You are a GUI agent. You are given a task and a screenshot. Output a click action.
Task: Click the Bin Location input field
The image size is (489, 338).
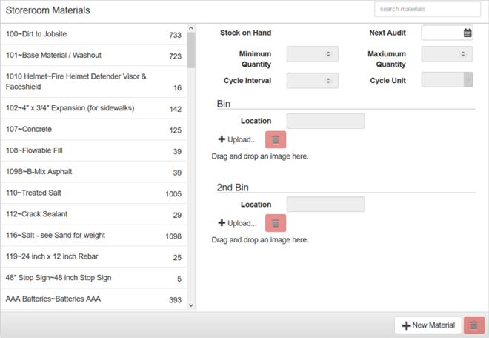(x=325, y=121)
